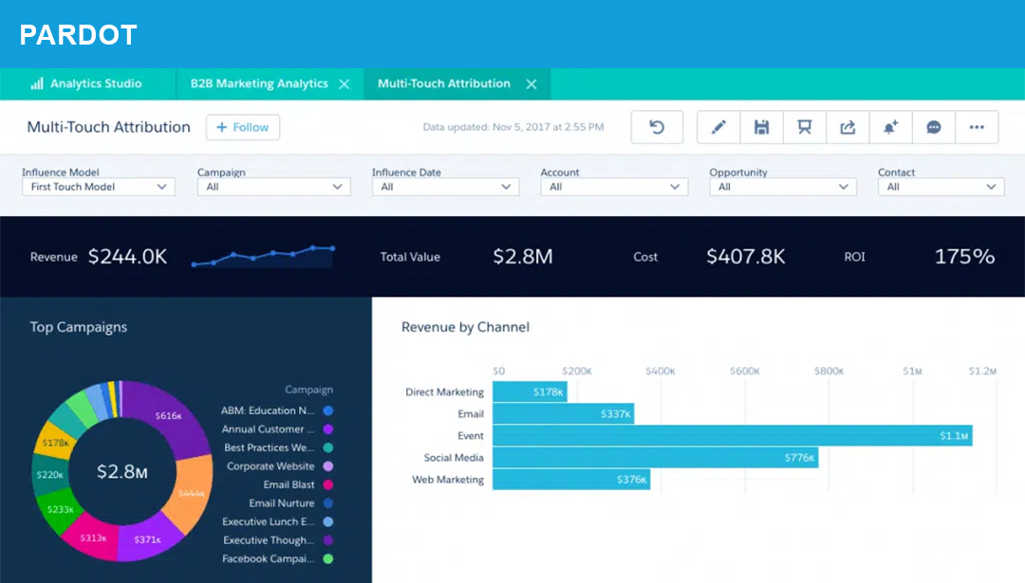Screen dimensions: 1025x583
Task: Close the Multi-Touch Attribution tab
Action: point(531,83)
